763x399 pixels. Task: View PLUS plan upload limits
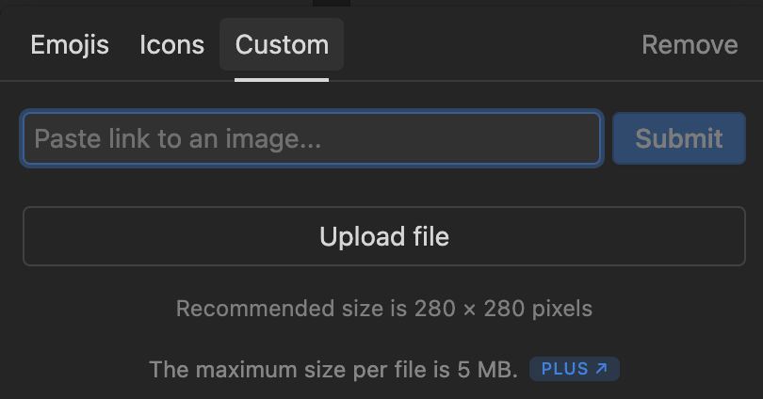pos(574,369)
